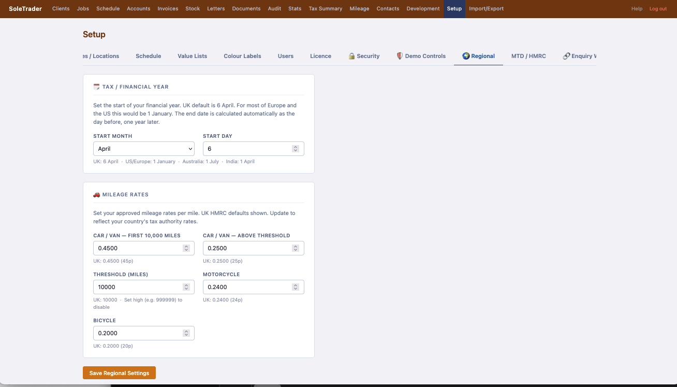Screen dimensions: 677x387
Task: Click the Save Regional Settings button
Action: (119, 373)
